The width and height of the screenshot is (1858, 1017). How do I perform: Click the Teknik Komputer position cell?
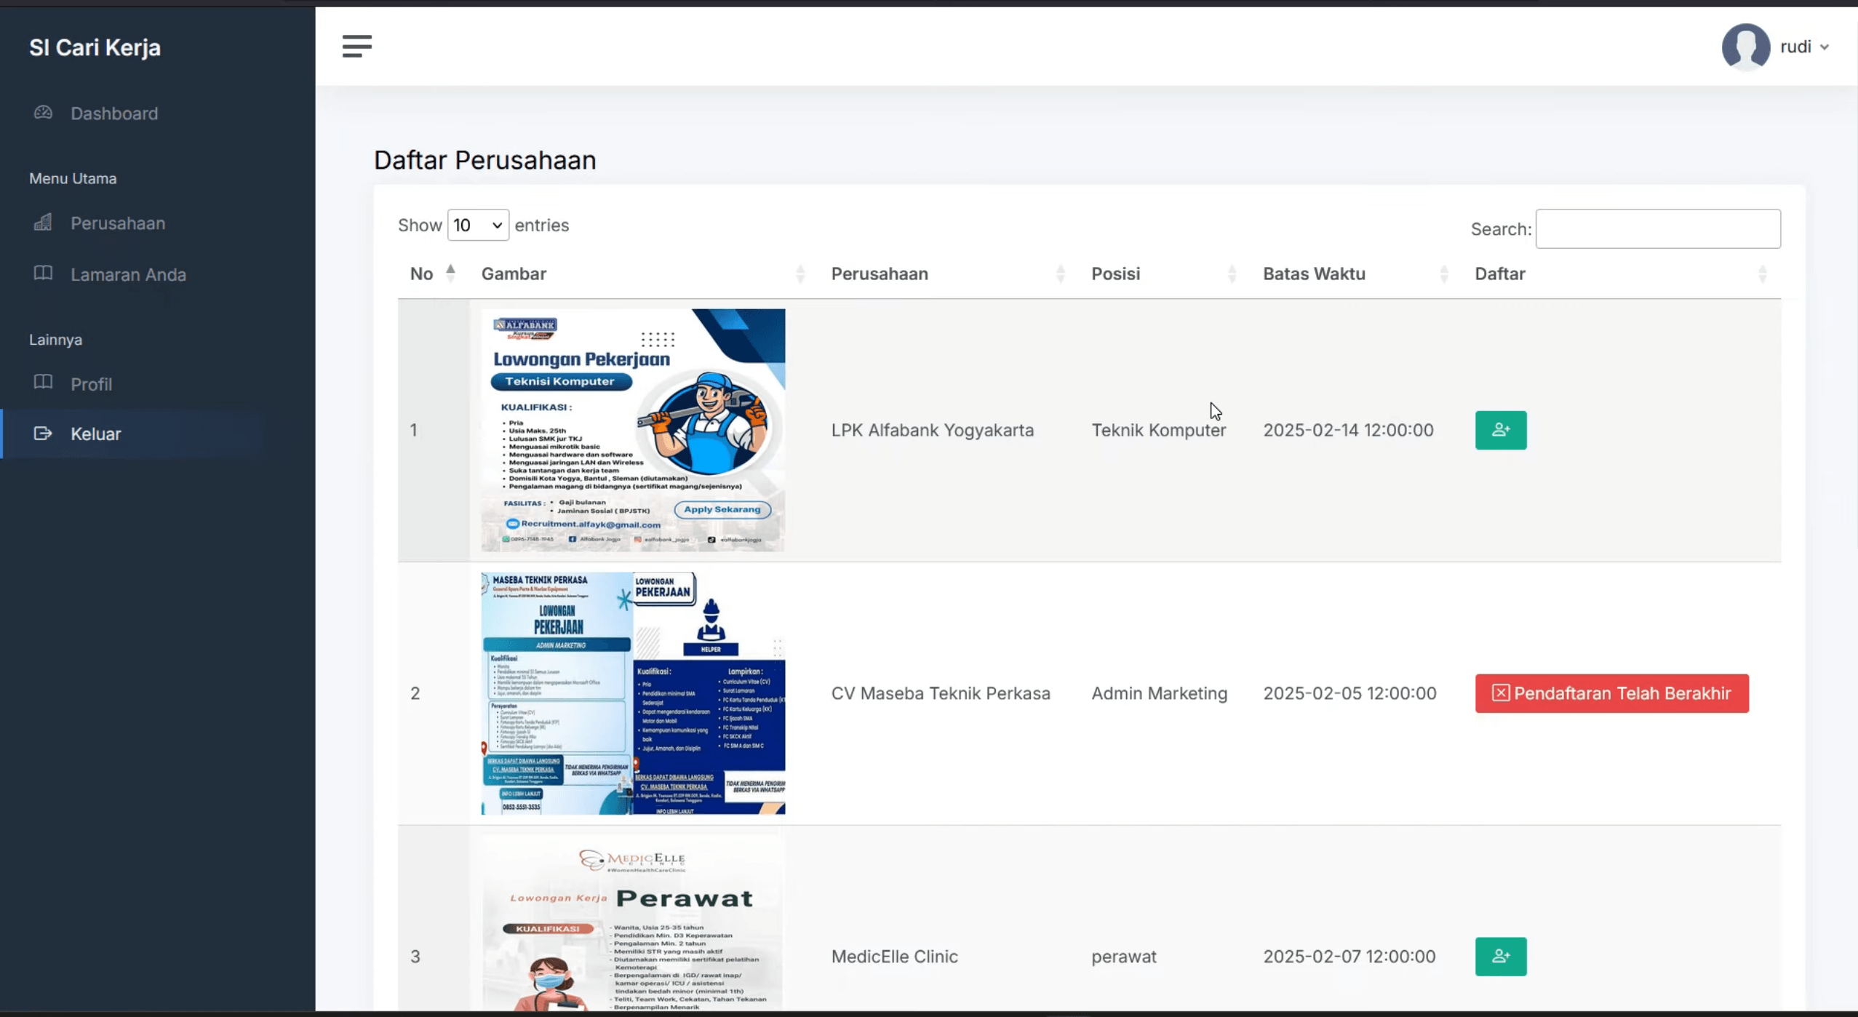click(1158, 430)
